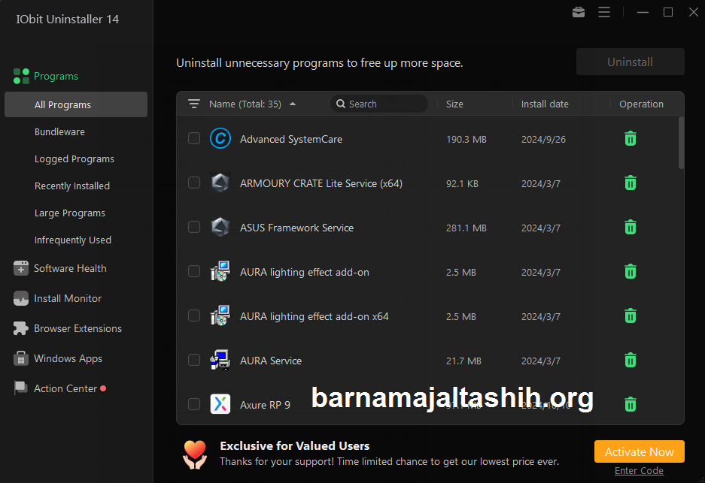Click the Browser Extensions puzzle icon
The width and height of the screenshot is (705, 483).
click(20, 328)
